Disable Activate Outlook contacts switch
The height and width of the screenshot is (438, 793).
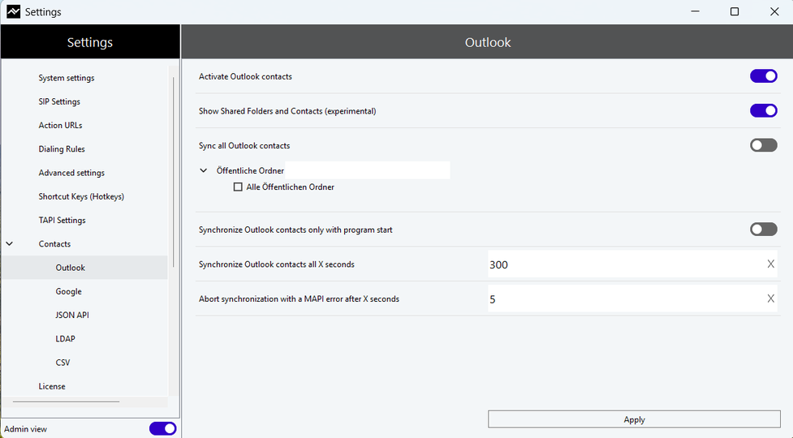click(x=763, y=76)
